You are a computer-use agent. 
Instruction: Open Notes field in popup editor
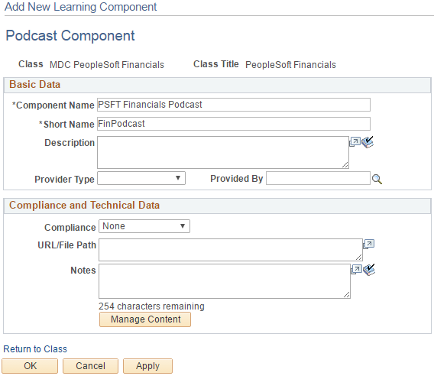coord(356,269)
